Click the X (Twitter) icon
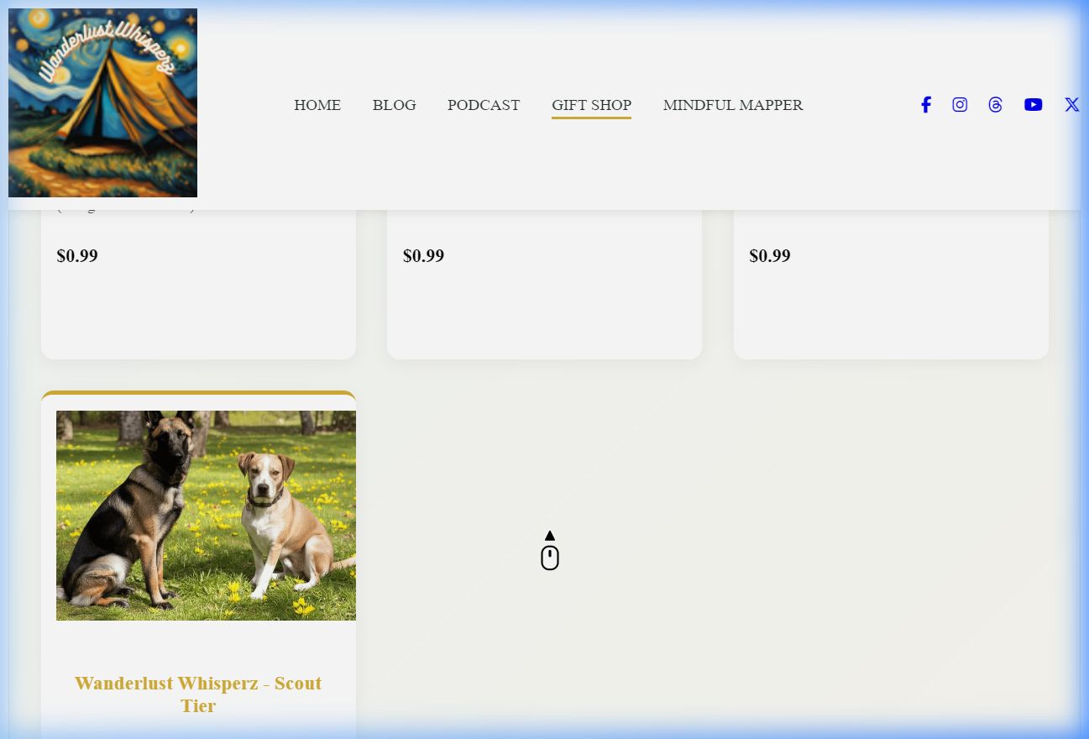This screenshot has width=1089, height=739. pos(1071,105)
